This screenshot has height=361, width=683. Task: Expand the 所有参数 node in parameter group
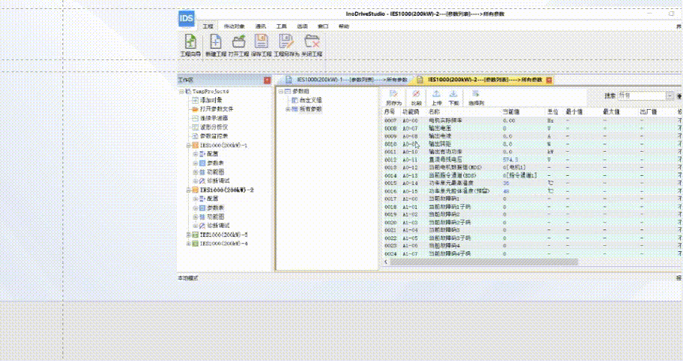(x=287, y=109)
